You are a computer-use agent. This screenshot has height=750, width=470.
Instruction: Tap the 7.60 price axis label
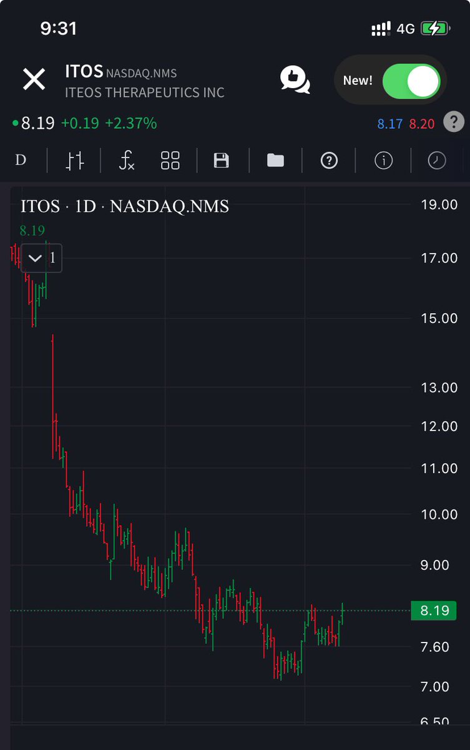[435, 647]
